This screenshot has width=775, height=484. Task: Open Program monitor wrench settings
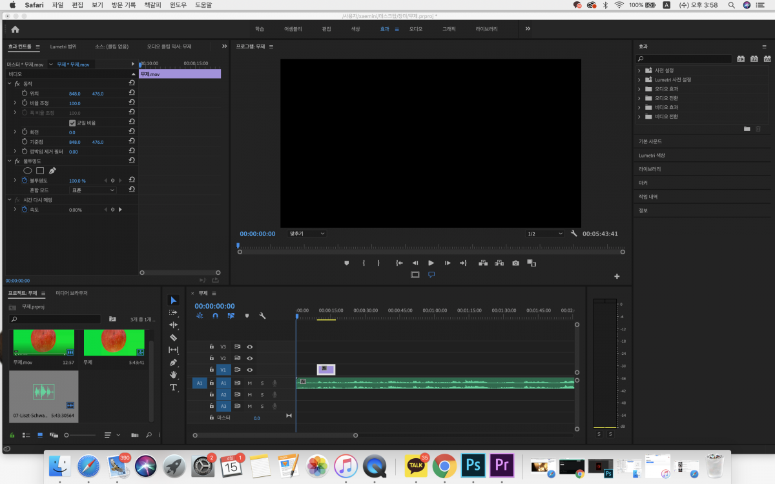[x=573, y=234]
